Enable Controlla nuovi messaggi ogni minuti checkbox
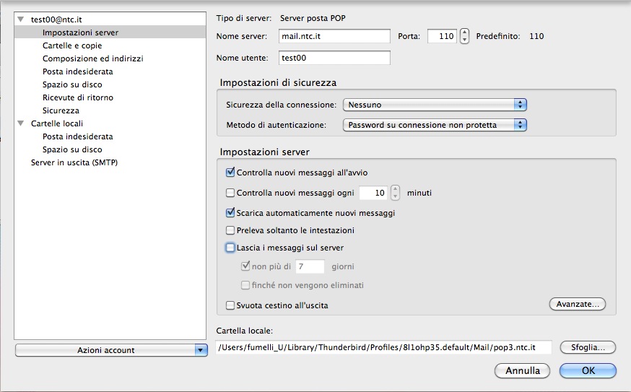This screenshot has height=392, width=631. [x=231, y=193]
